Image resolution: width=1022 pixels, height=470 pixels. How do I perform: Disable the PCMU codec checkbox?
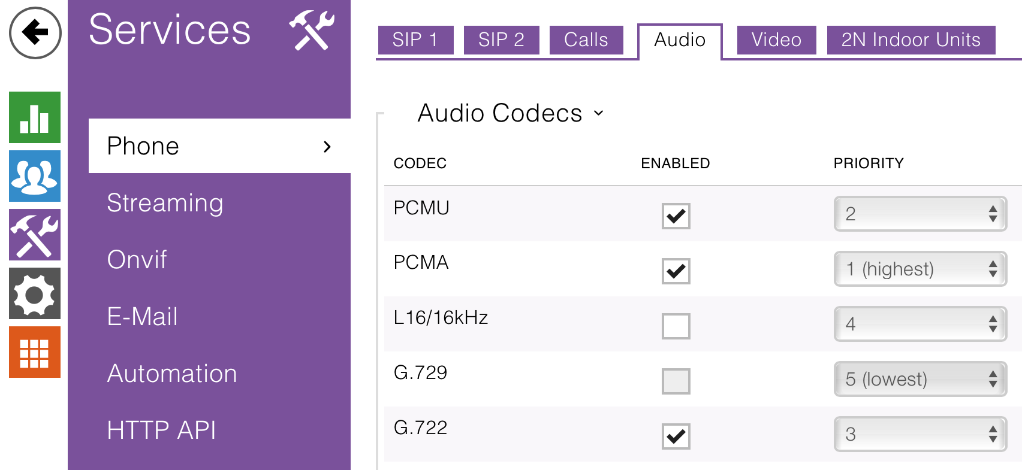coord(676,216)
